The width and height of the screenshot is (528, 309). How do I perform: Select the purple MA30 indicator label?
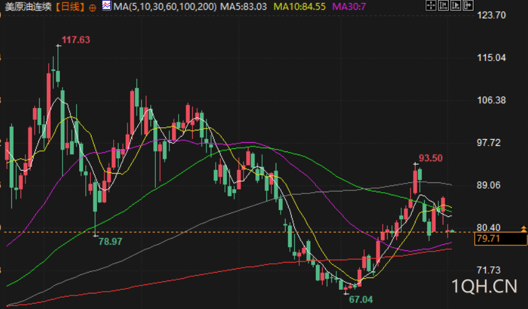(349, 6)
